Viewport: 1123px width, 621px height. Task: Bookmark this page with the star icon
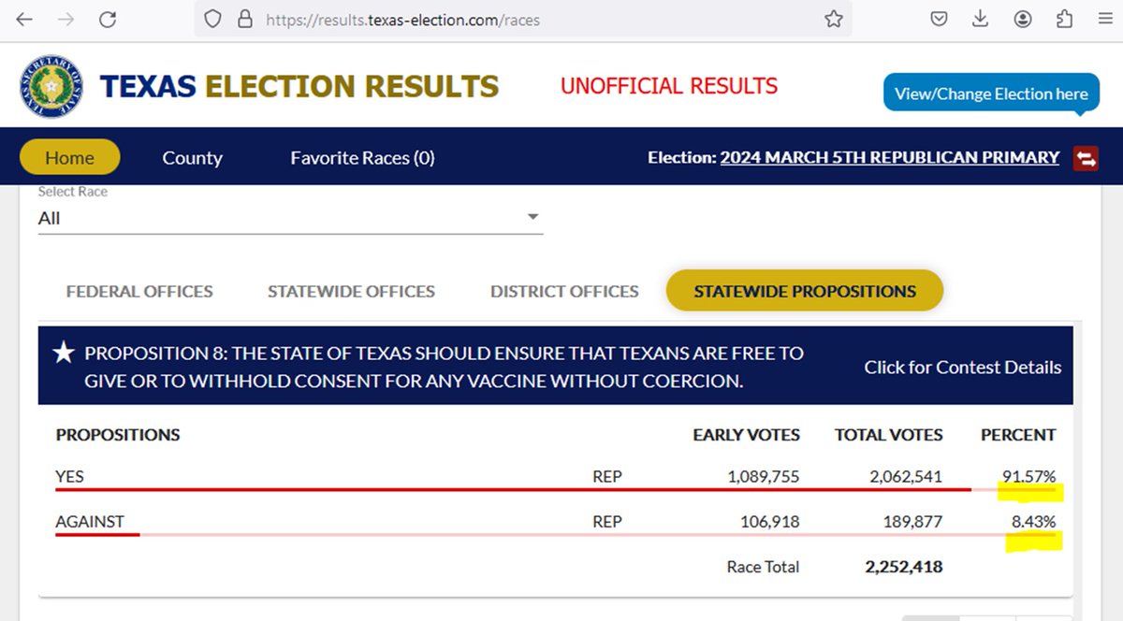tap(833, 19)
